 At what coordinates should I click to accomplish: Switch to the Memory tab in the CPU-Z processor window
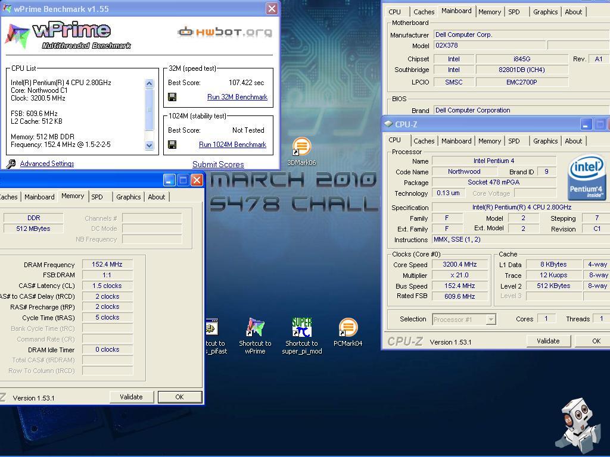(x=490, y=141)
